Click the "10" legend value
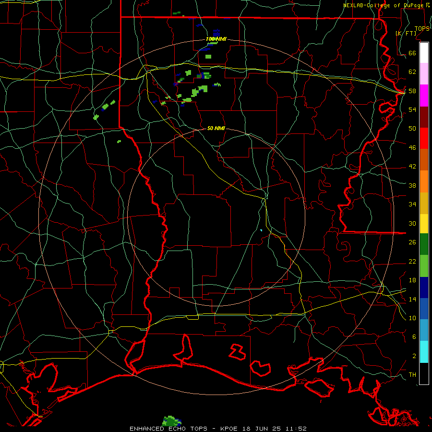This screenshot has width=432, height=432. 412,318
